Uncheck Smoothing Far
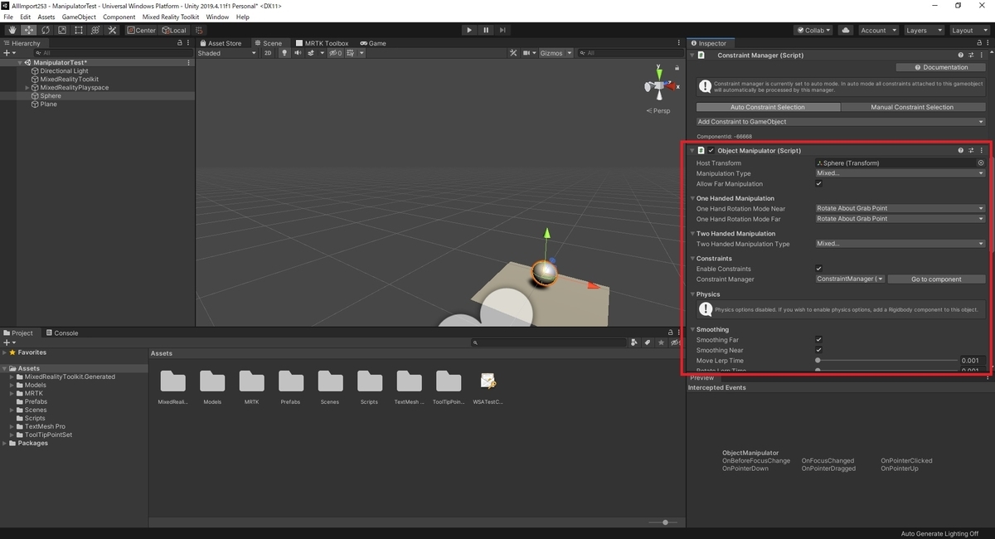 [x=818, y=340]
